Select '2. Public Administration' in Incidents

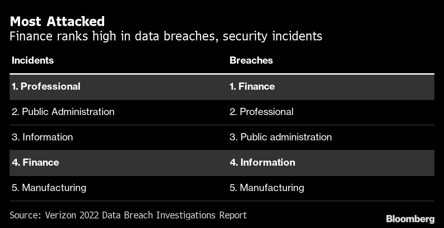click(63, 112)
